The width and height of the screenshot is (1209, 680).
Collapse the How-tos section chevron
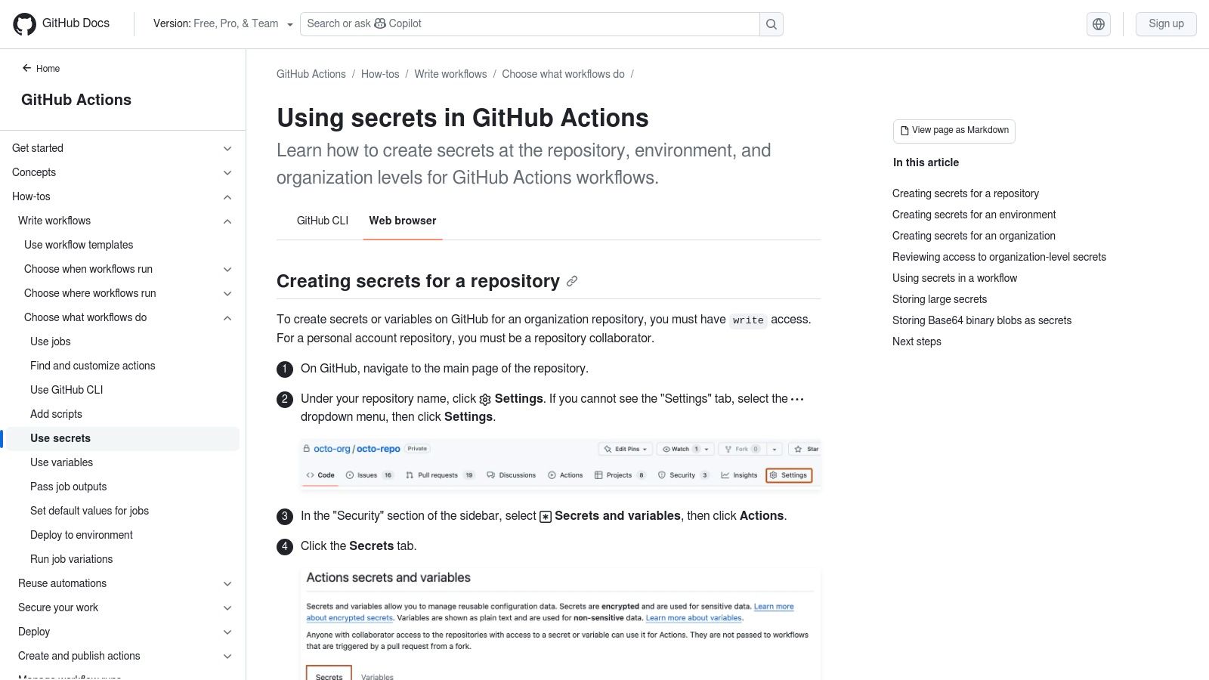(227, 197)
